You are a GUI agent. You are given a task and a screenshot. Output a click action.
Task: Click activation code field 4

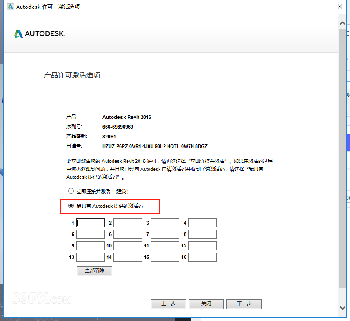pos(202,223)
